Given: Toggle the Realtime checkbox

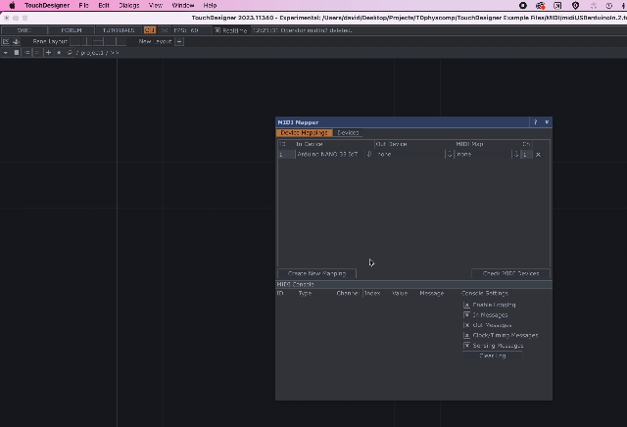Looking at the screenshot, I should [x=217, y=30].
